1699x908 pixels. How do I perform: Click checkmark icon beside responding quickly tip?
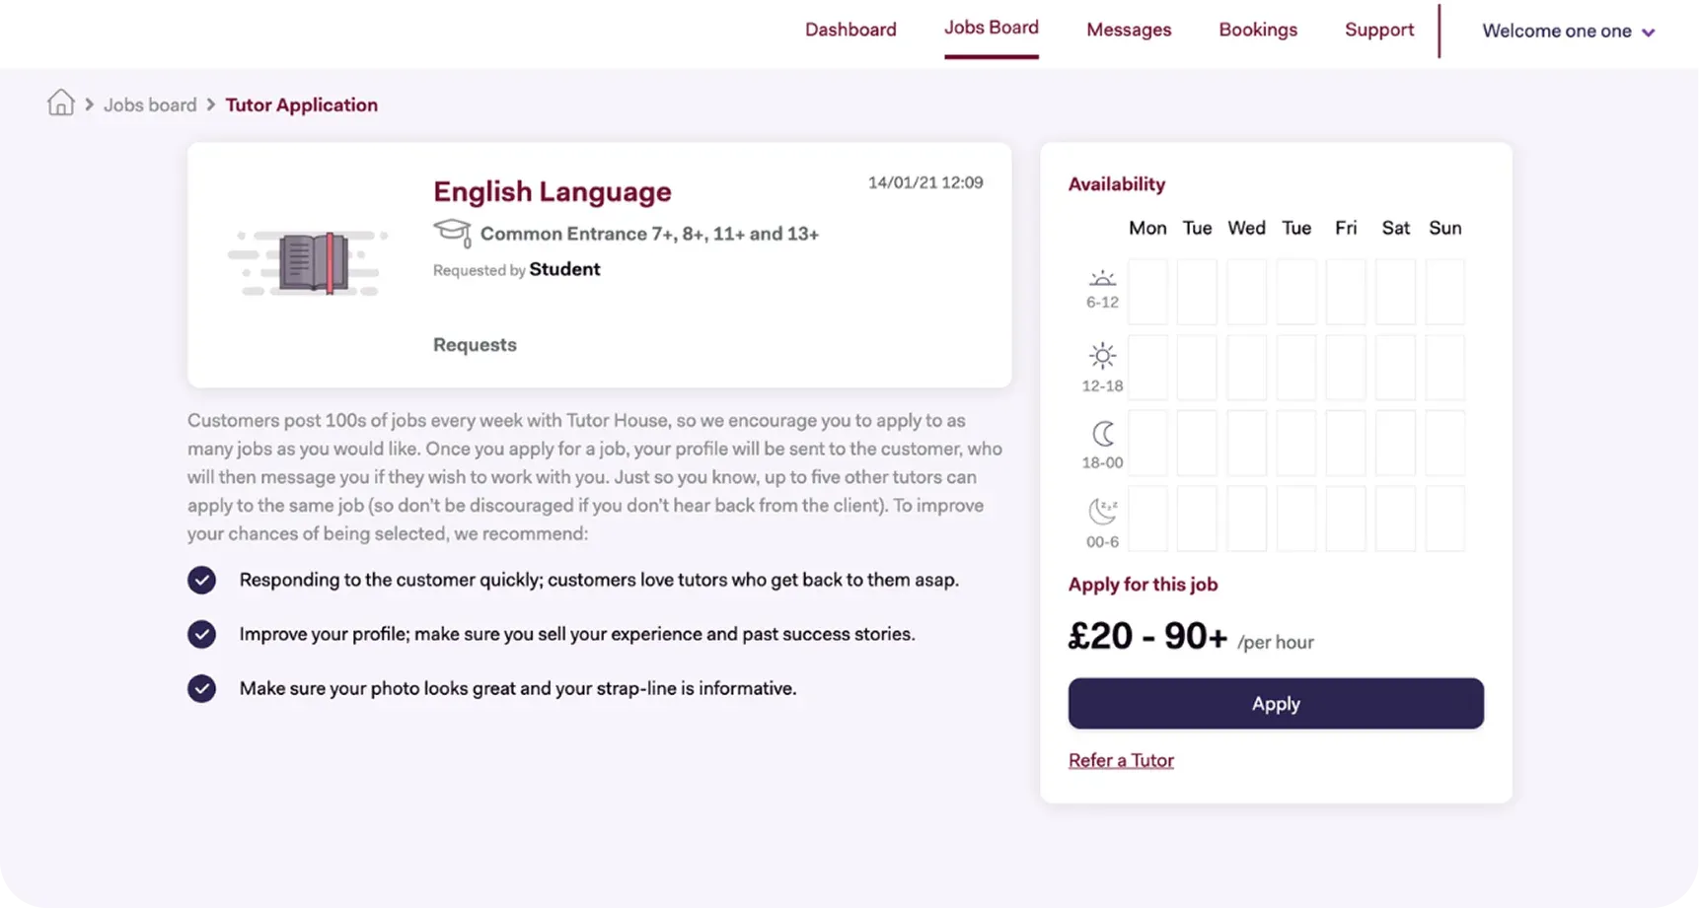[x=201, y=580]
